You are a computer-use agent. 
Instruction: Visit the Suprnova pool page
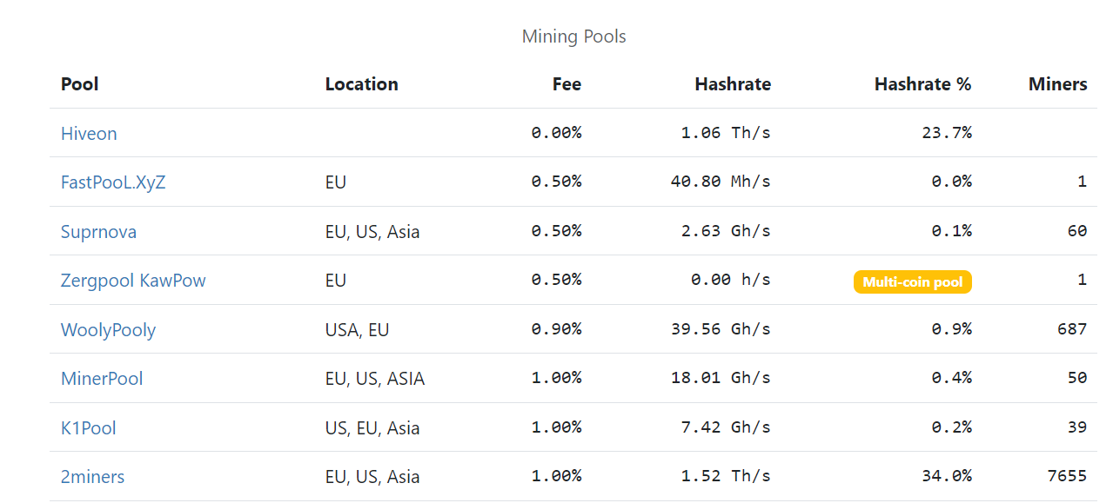pyautogui.click(x=98, y=232)
